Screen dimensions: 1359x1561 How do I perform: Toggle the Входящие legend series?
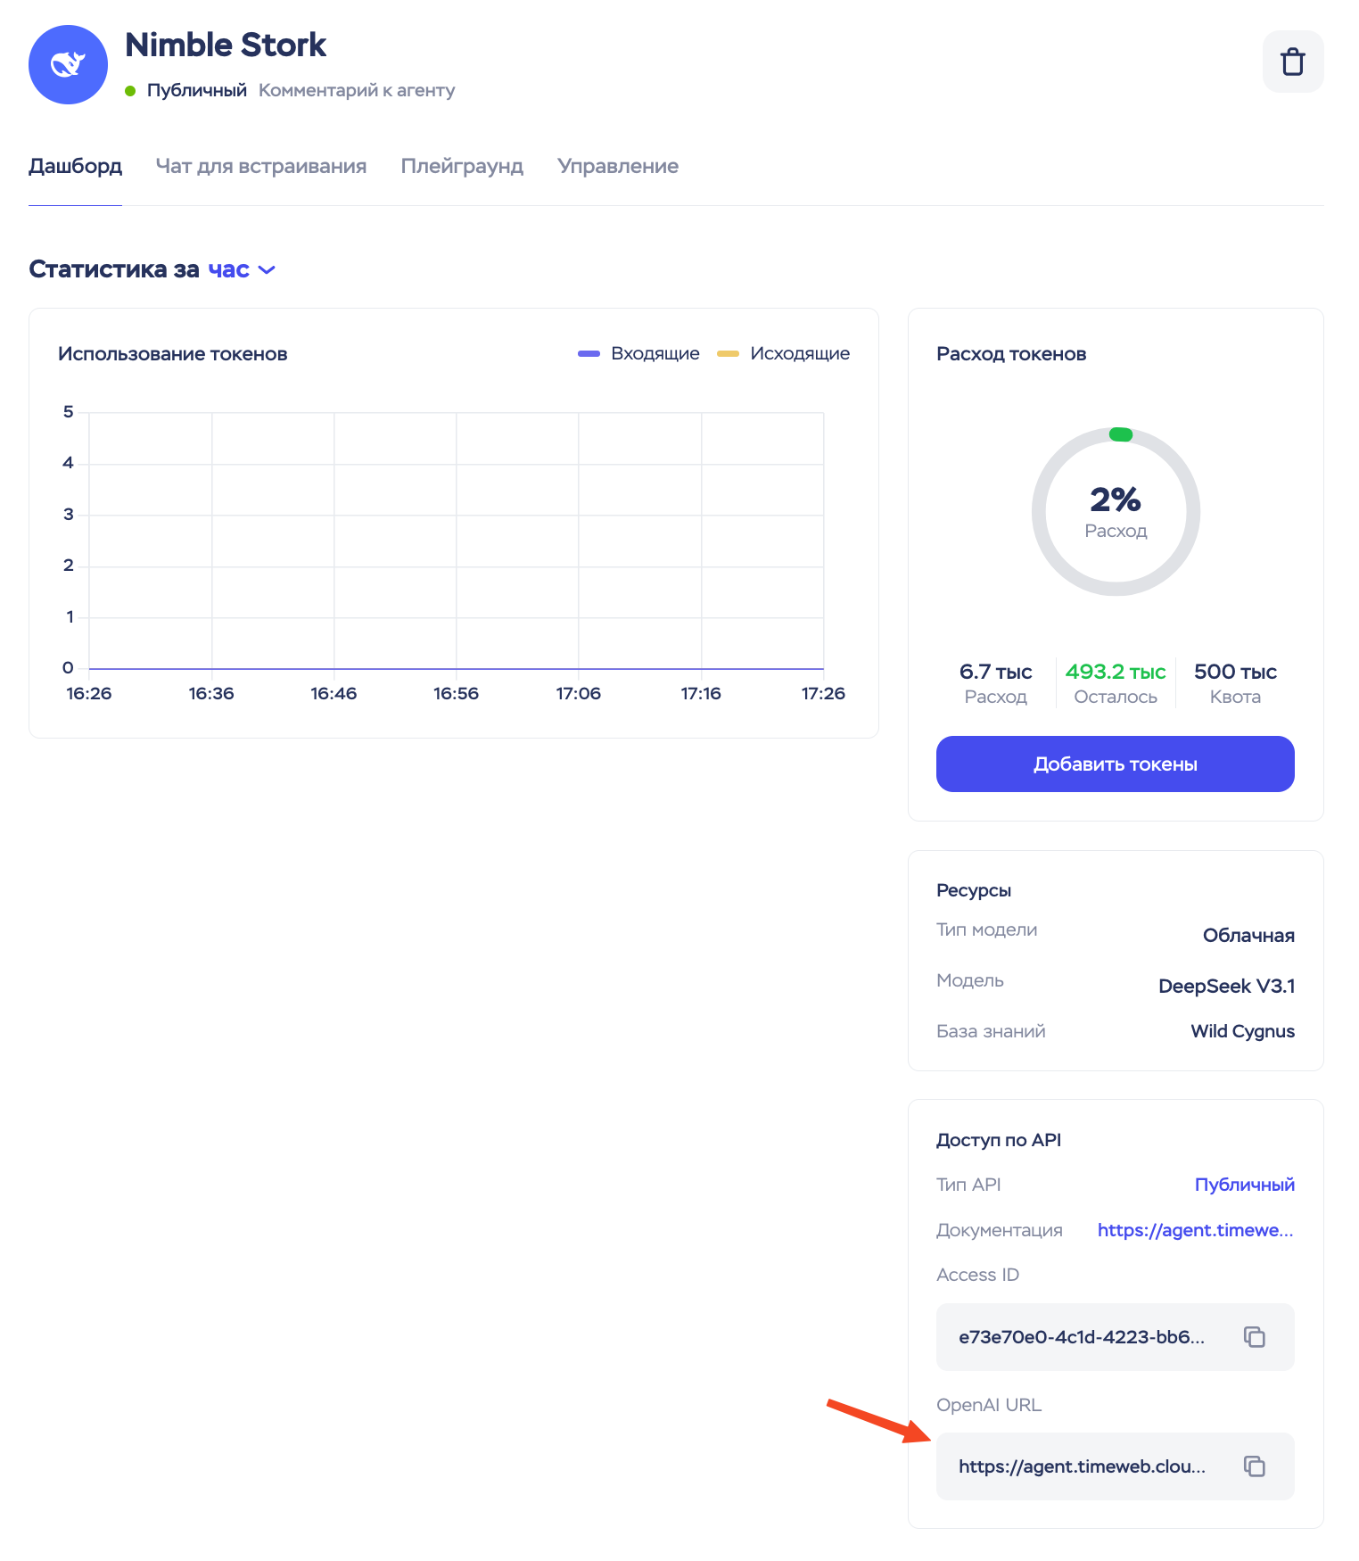tap(638, 354)
